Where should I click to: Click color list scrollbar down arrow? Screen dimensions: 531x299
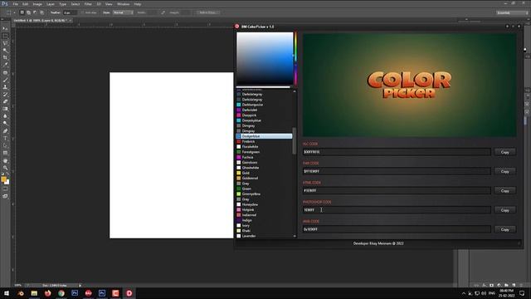(x=295, y=236)
